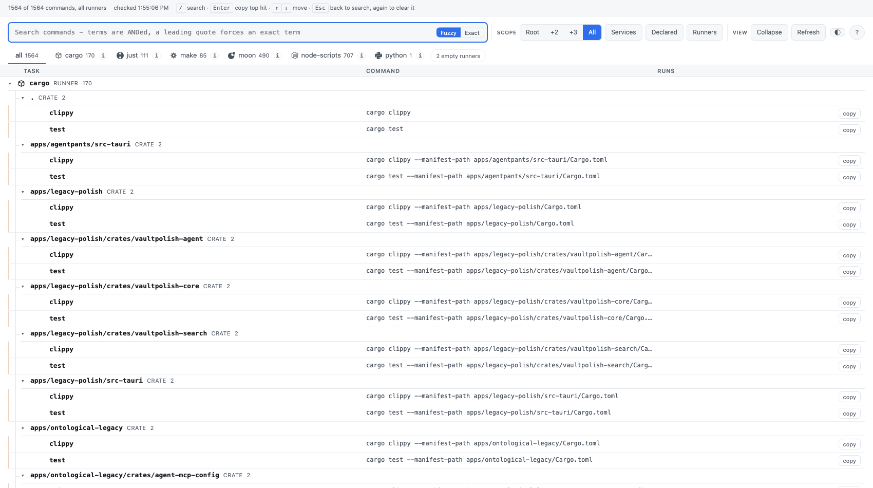Image resolution: width=873 pixels, height=488 pixels.
Task: Select the node-scripts 707 tab
Action: (322, 55)
